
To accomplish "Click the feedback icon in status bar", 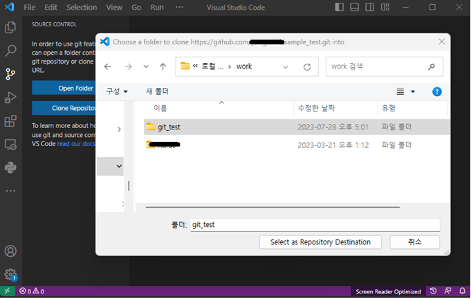I will [447, 291].
